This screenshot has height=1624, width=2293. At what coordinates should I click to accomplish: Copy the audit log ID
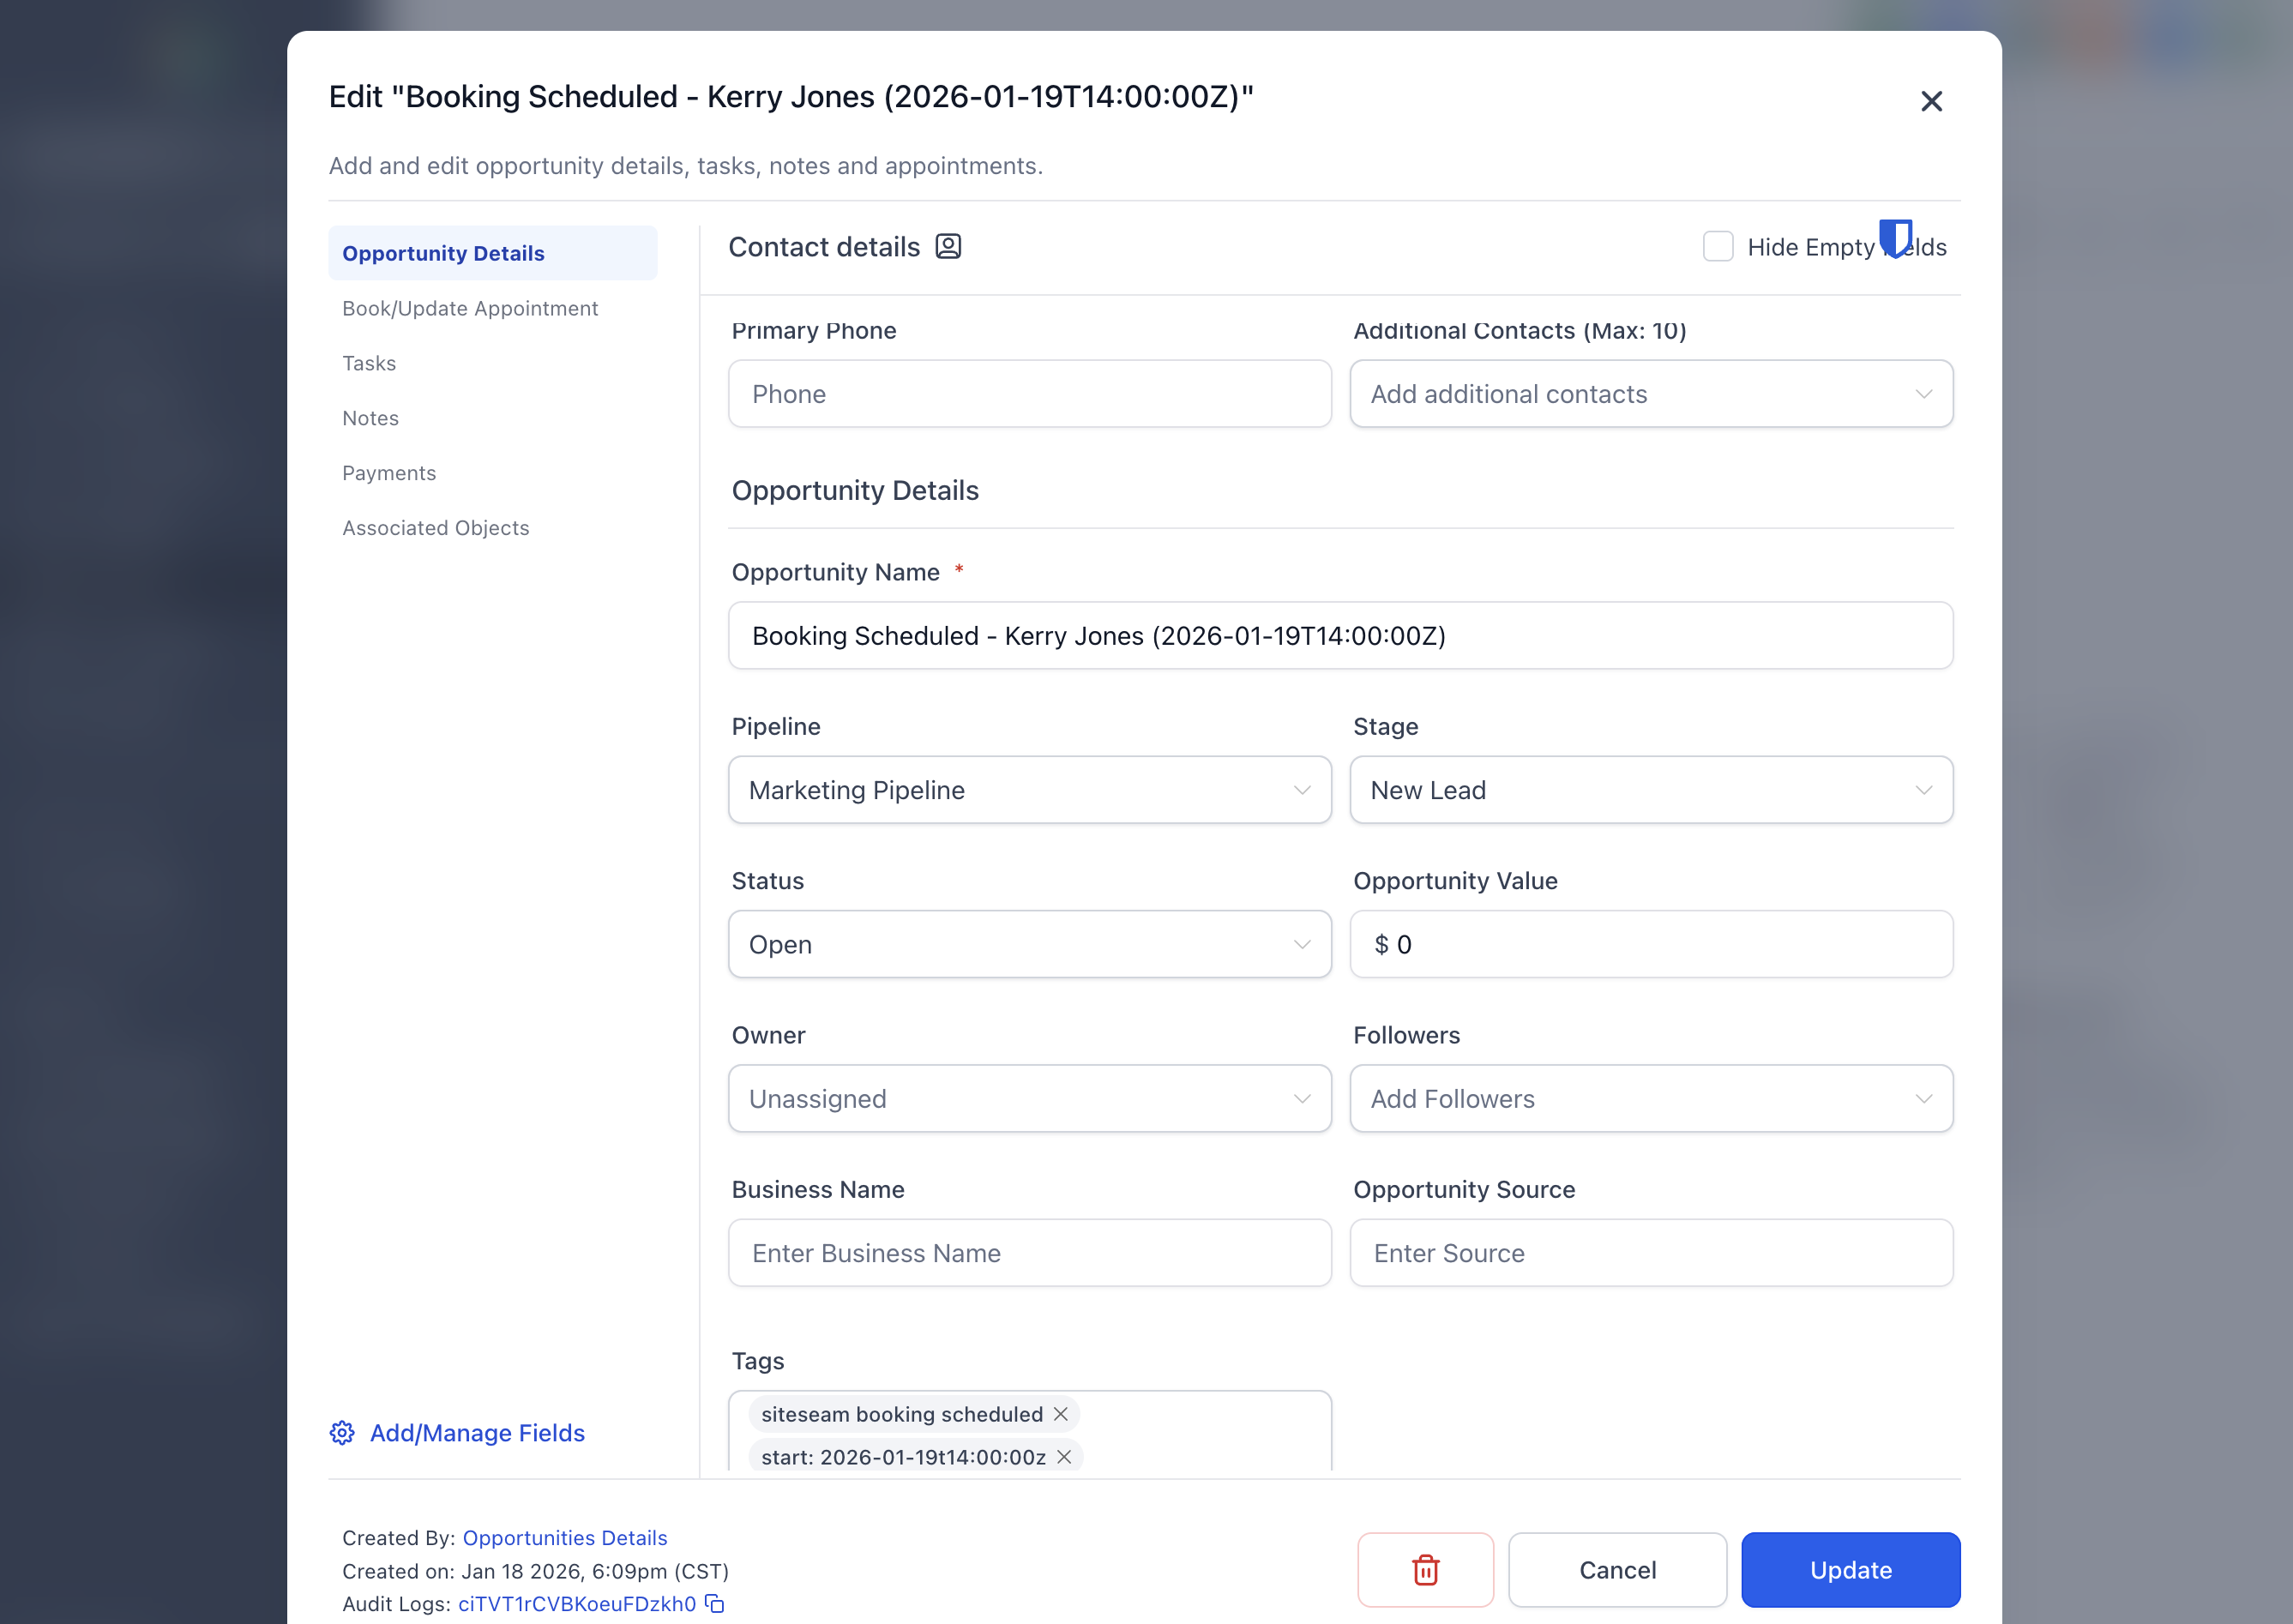pos(715,1603)
